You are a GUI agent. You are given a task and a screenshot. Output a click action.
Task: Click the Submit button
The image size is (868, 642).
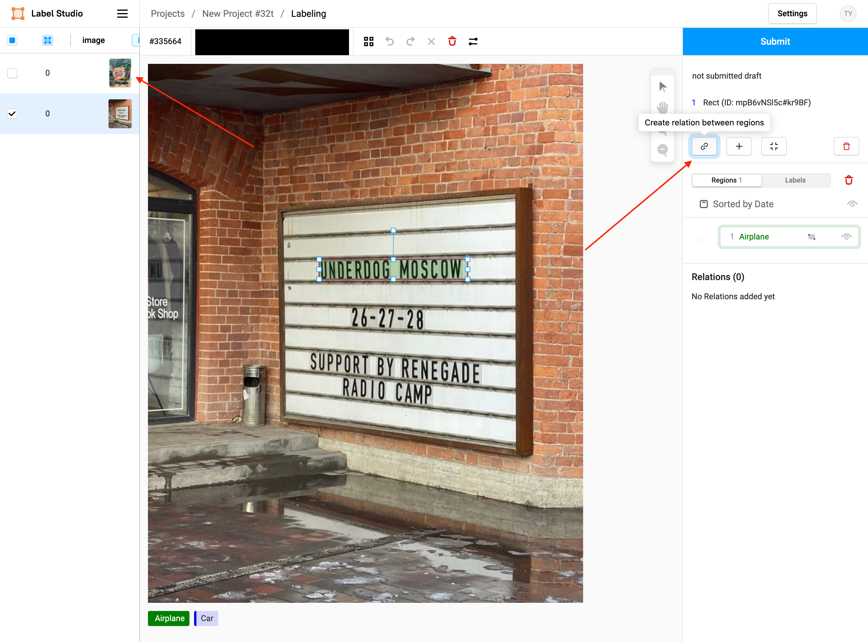click(x=775, y=41)
